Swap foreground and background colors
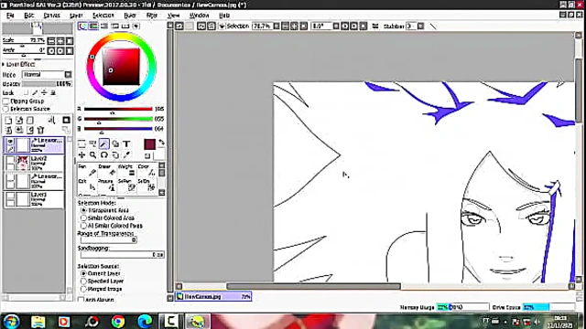Image resolution: width=586 pixels, height=329 pixels. (x=161, y=143)
